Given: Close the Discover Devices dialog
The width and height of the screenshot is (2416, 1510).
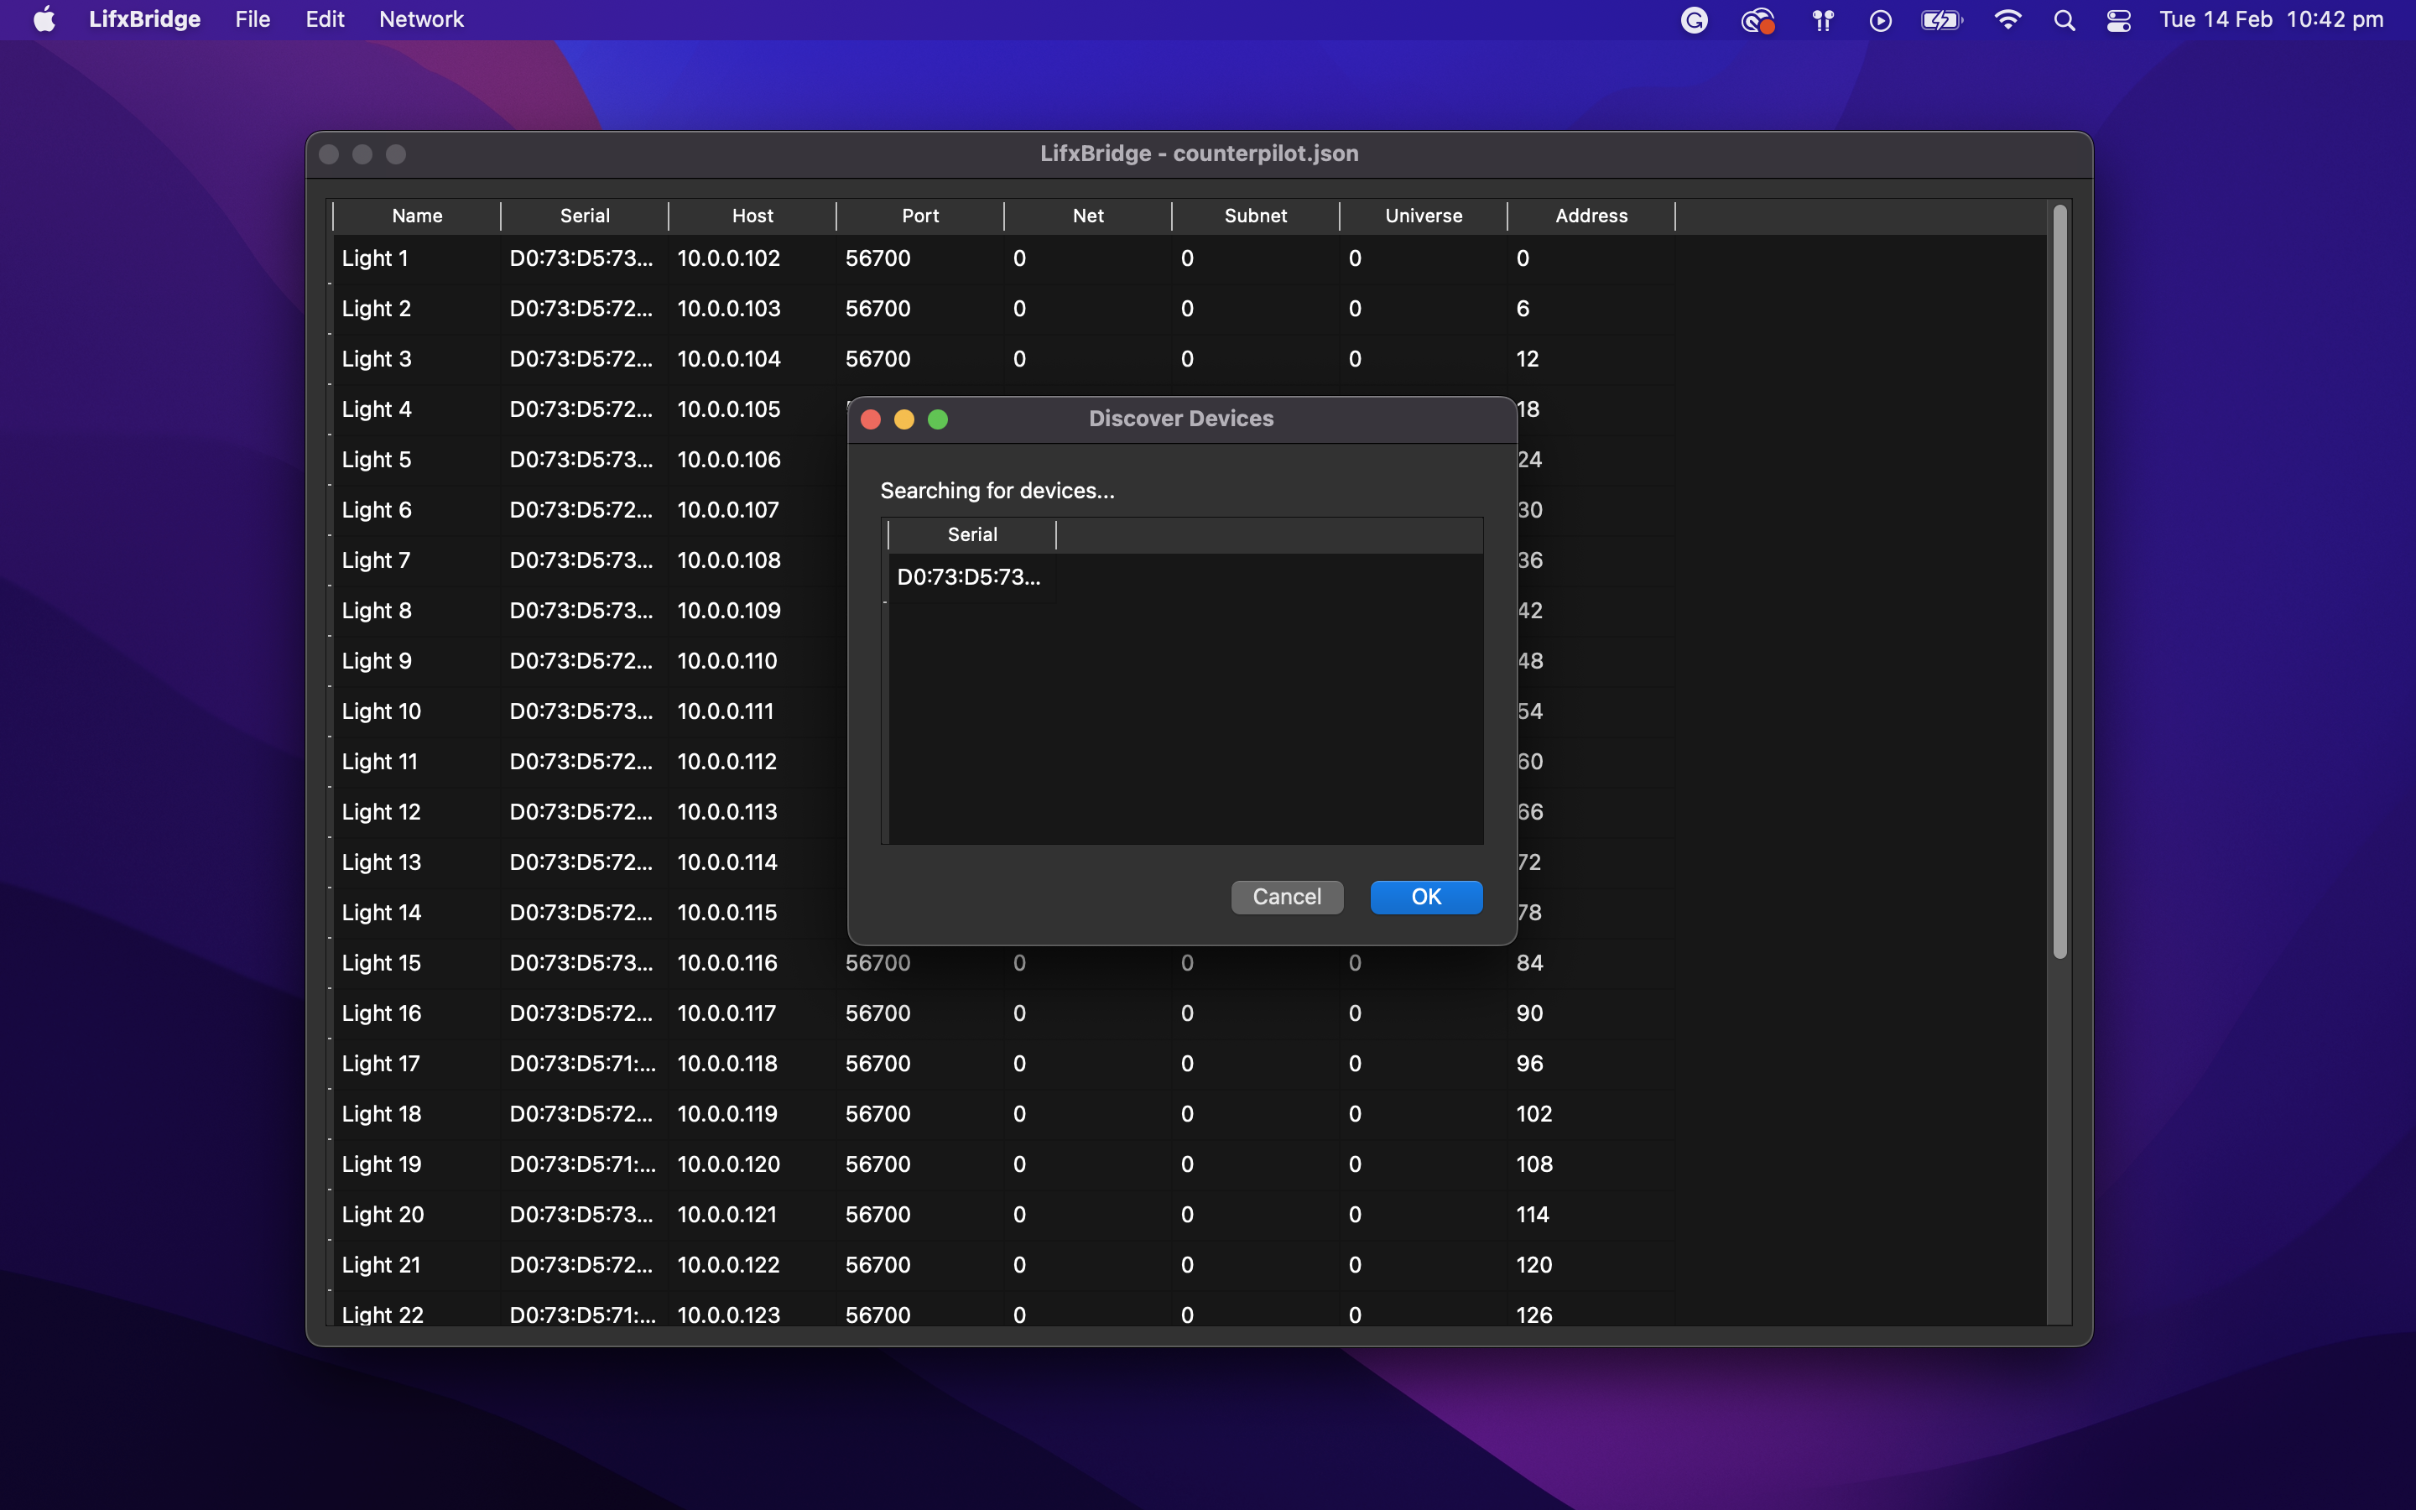Looking at the screenshot, I should click(871, 419).
